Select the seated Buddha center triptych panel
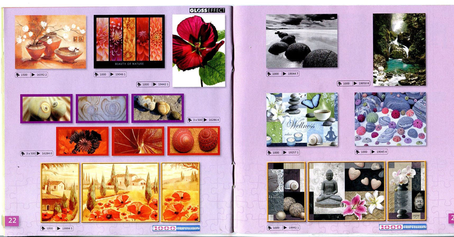 click(347, 191)
